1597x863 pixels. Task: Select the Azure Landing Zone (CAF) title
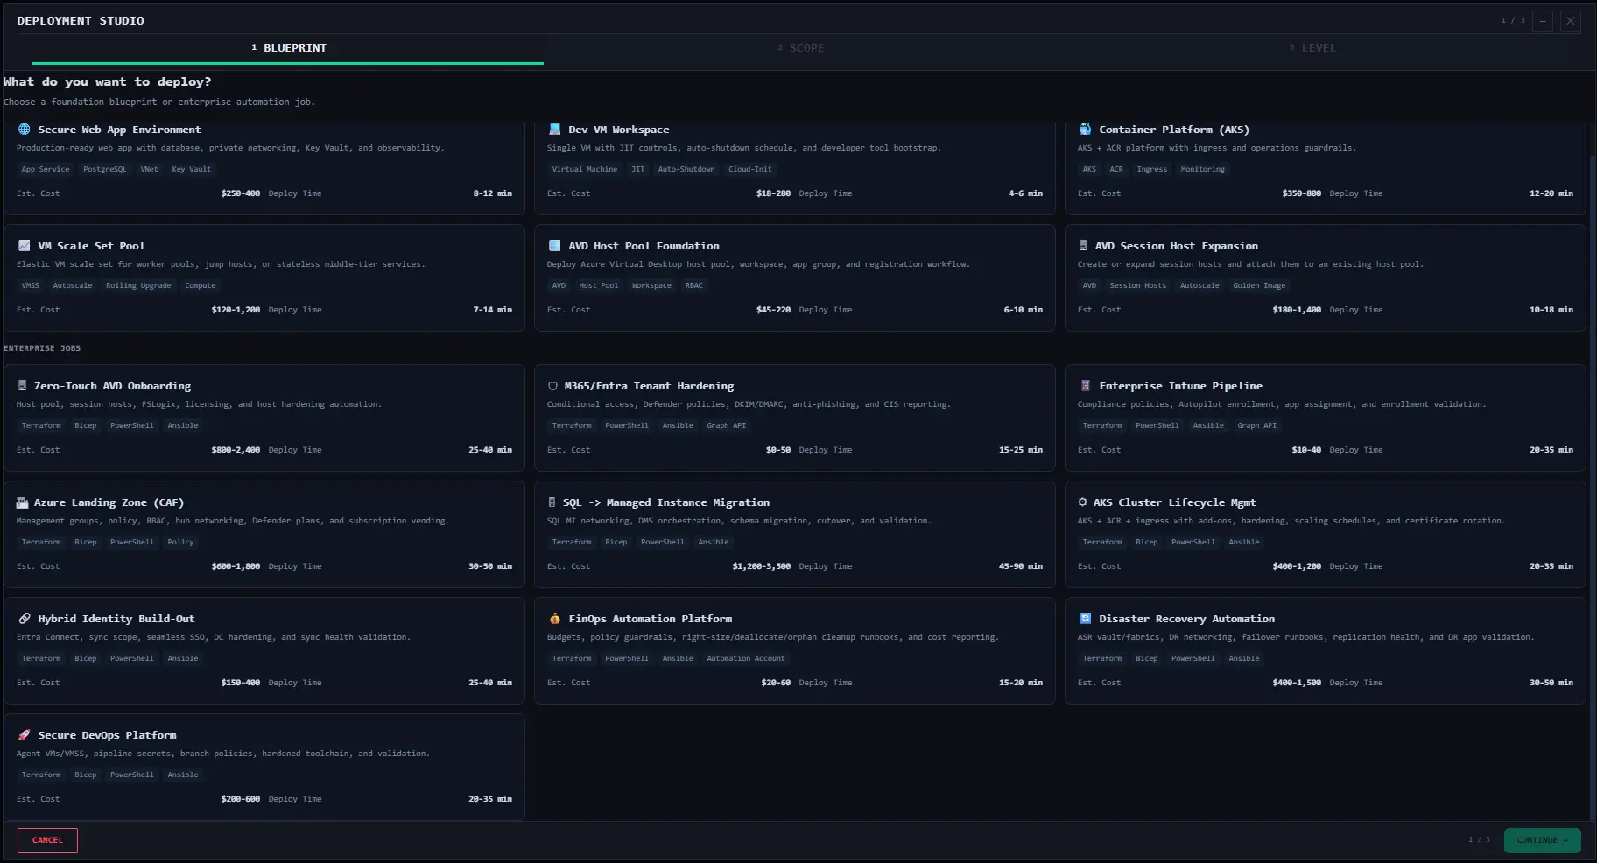109,502
